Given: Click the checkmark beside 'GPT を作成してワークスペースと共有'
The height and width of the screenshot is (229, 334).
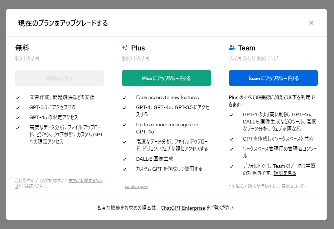Looking at the screenshot, I should [232, 139].
